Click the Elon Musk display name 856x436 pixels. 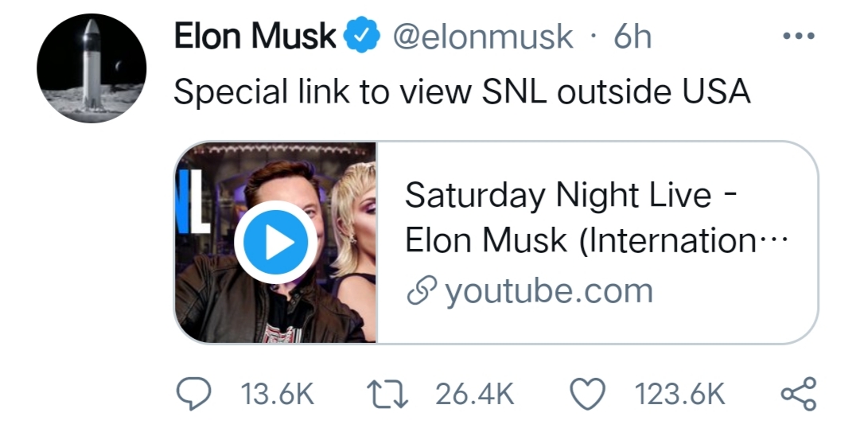[255, 37]
